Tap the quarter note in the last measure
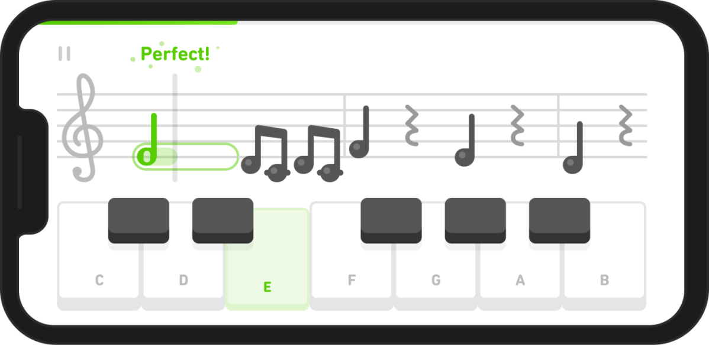The image size is (709, 345). (x=573, y=148)
